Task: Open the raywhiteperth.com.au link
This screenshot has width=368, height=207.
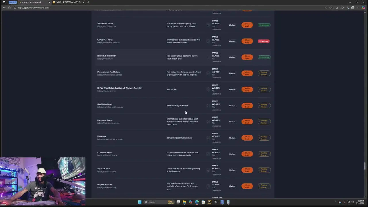Action: tap(110, 107)
